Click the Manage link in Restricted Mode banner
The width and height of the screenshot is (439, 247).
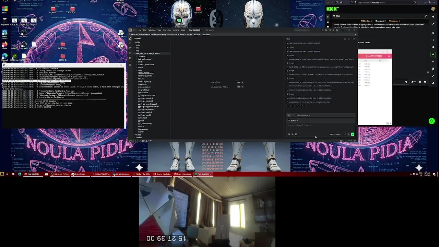coord(197,34)
